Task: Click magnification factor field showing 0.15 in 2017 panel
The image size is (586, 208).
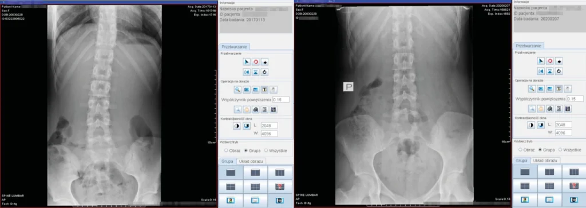Action: tap(280, 99)
